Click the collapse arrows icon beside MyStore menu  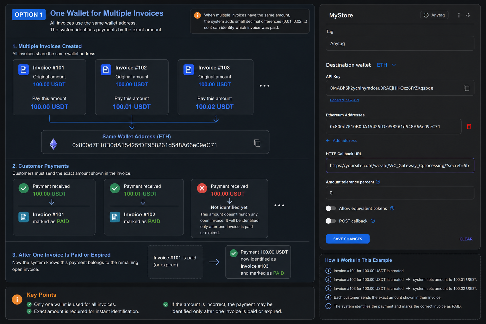pos(468,15)
